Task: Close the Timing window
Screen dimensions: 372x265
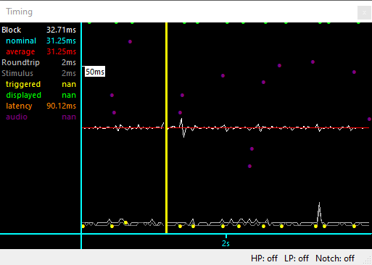Action: point(364,12)
